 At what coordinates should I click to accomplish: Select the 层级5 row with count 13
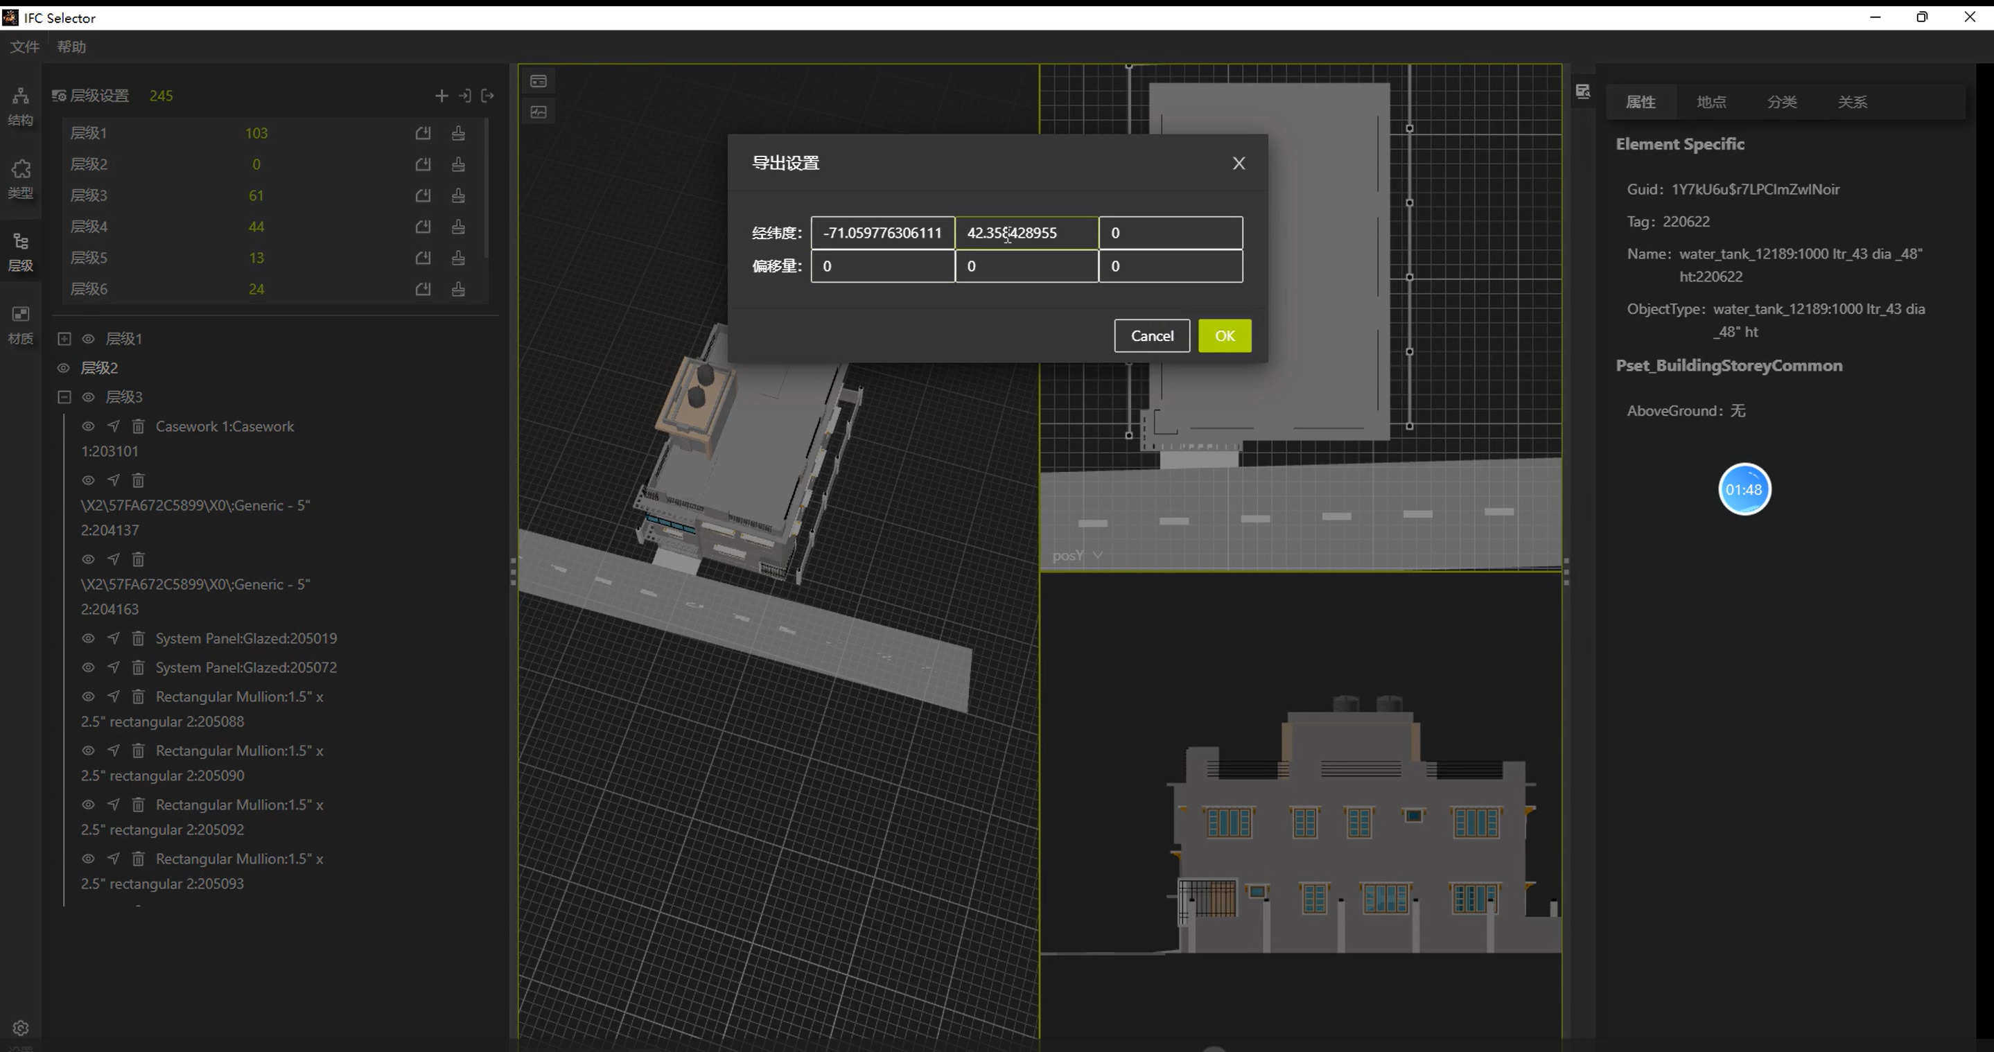(x=271, y=258)
